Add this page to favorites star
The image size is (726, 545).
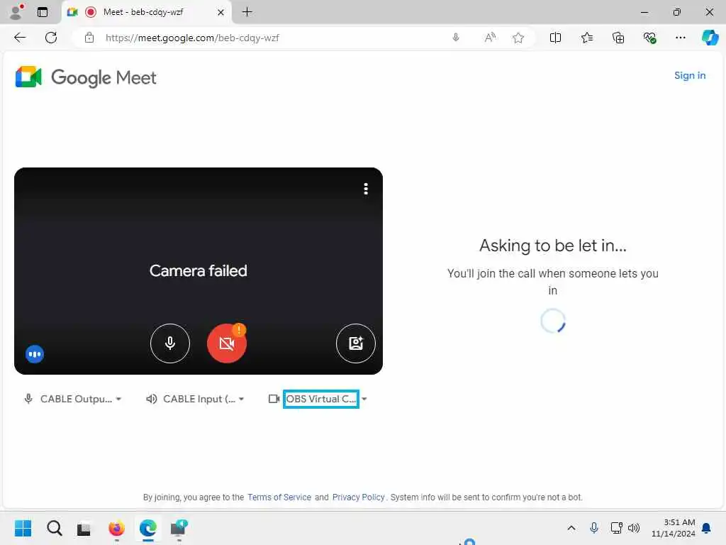click(x=518, y=38)
